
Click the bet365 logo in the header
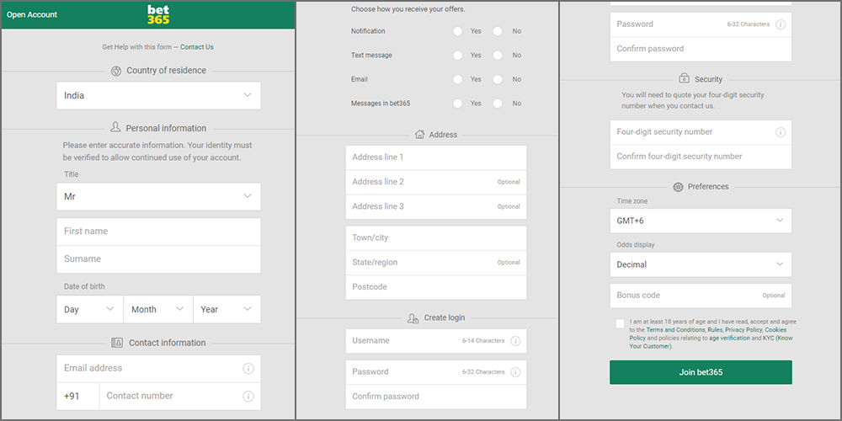pos(158,15)
